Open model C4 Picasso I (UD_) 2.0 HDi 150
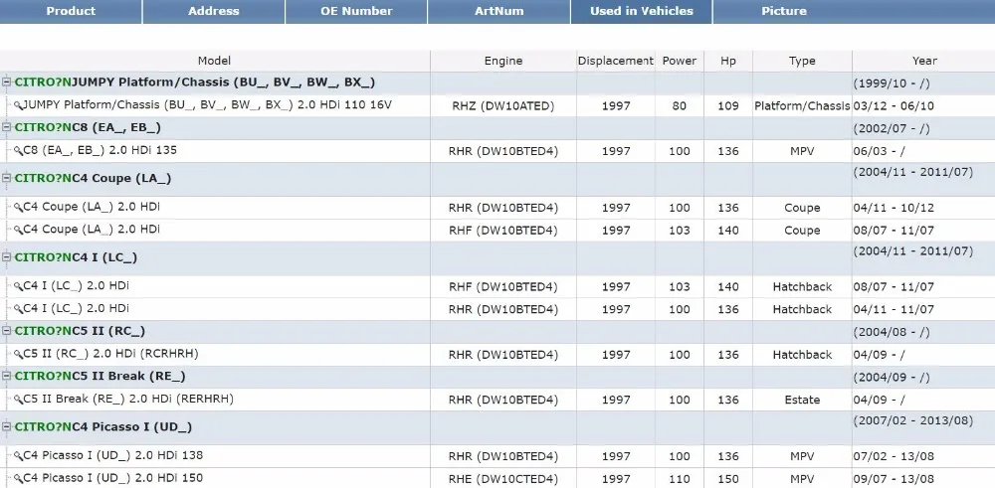Image resolution: width=995 pixels, height=488 pixels. pos(113,478)
